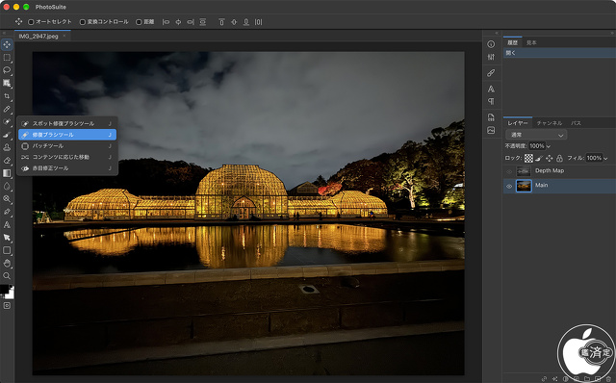Viewport: 616px width, 383px height.
Task: Choose 修復ブラシツール from flyout
Action: click(67, 135)
